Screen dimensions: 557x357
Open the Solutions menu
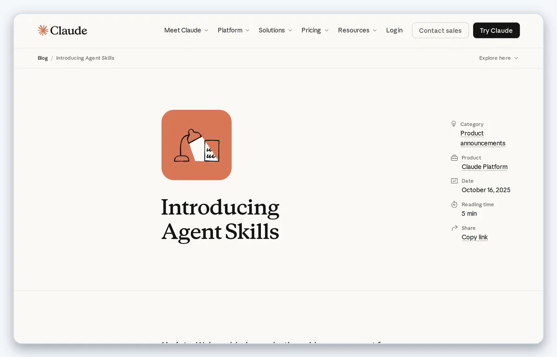click(275, 30)
